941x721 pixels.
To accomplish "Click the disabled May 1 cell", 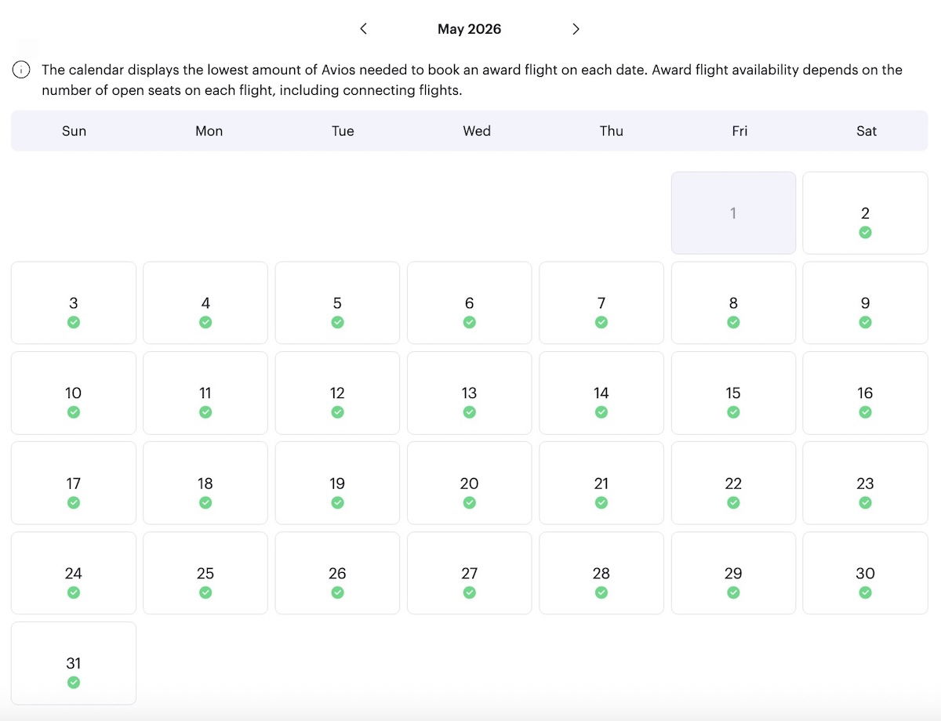I will tap(733, 213).
